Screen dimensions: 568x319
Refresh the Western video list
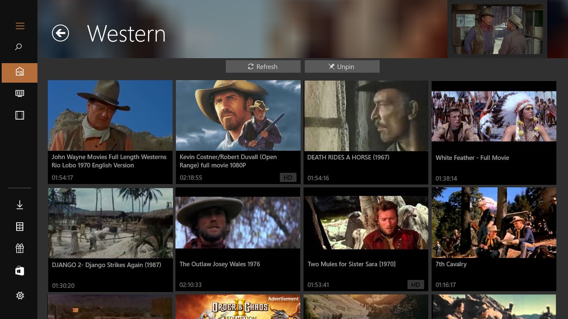tap(263, 66)
